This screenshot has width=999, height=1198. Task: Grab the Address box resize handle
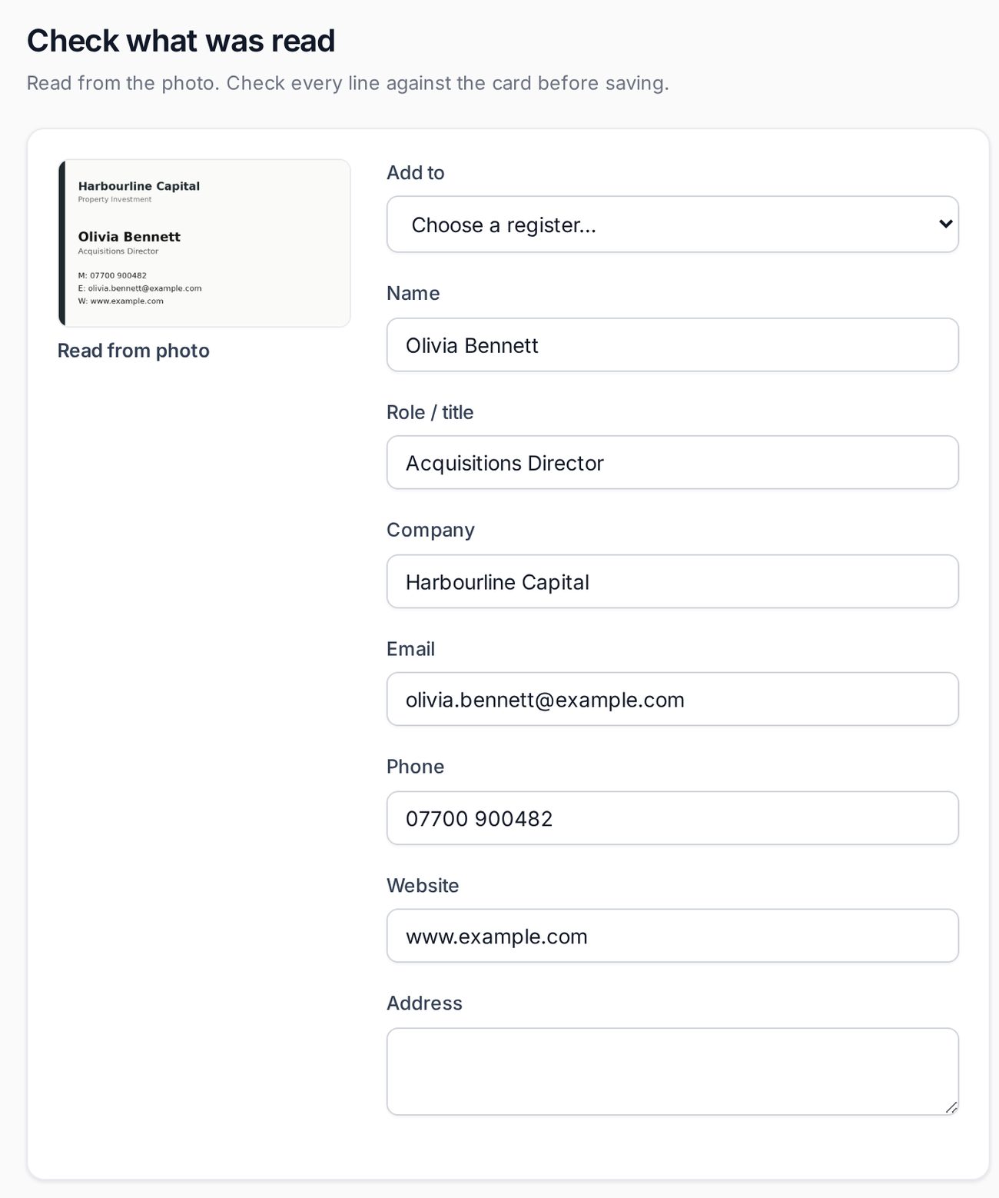pos(951,1108)
